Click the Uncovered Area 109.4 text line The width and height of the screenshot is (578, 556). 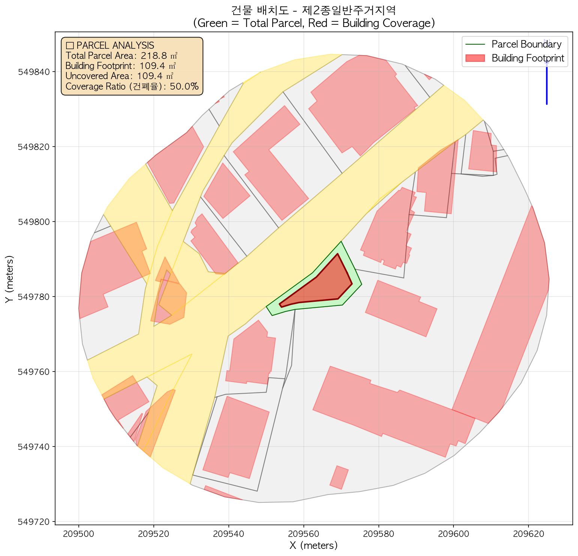pyautogui.click(x=119, y=76)
